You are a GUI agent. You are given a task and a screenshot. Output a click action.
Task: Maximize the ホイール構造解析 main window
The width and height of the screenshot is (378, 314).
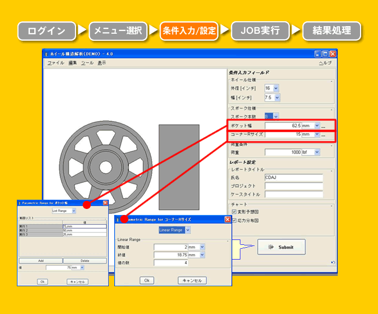[x=325, y=54]
